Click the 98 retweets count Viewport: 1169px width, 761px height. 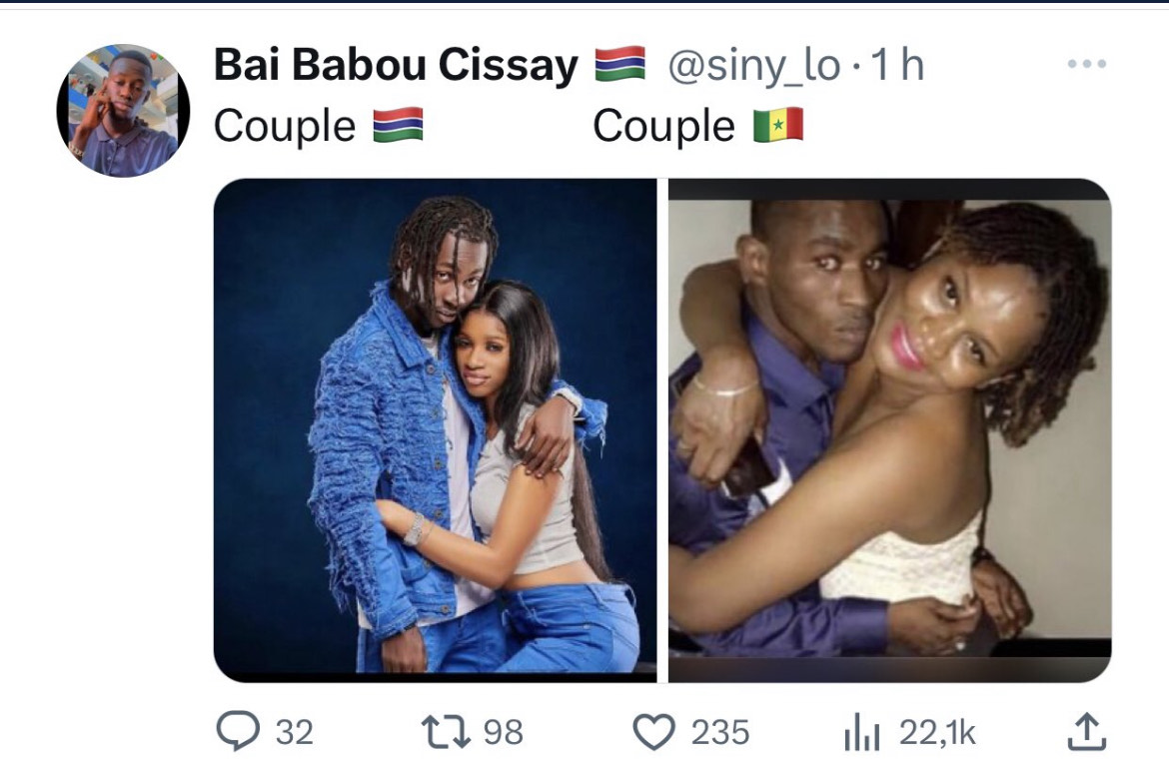point(504,733)
